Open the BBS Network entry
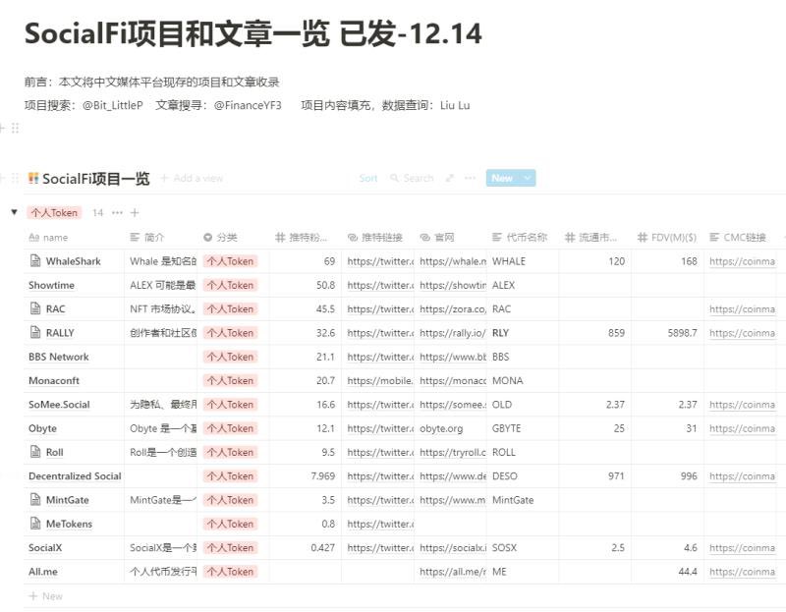786x612 pixels. pyautogui.click(x=59, y=357)
